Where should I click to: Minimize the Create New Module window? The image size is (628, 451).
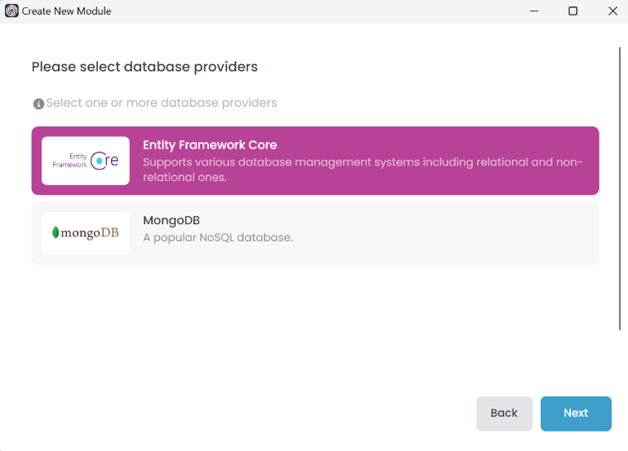tap(533, 11)
